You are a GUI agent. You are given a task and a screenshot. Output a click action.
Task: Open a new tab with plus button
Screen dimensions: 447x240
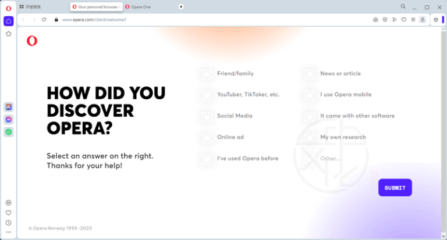click(x=180, y=6)
